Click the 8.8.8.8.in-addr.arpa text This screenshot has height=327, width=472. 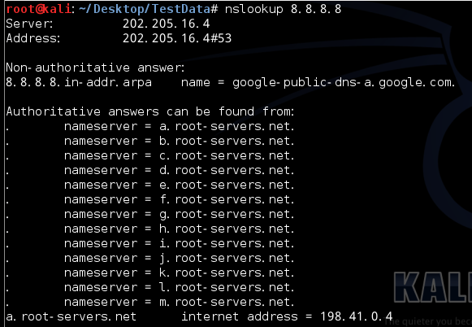coord(79,82)
